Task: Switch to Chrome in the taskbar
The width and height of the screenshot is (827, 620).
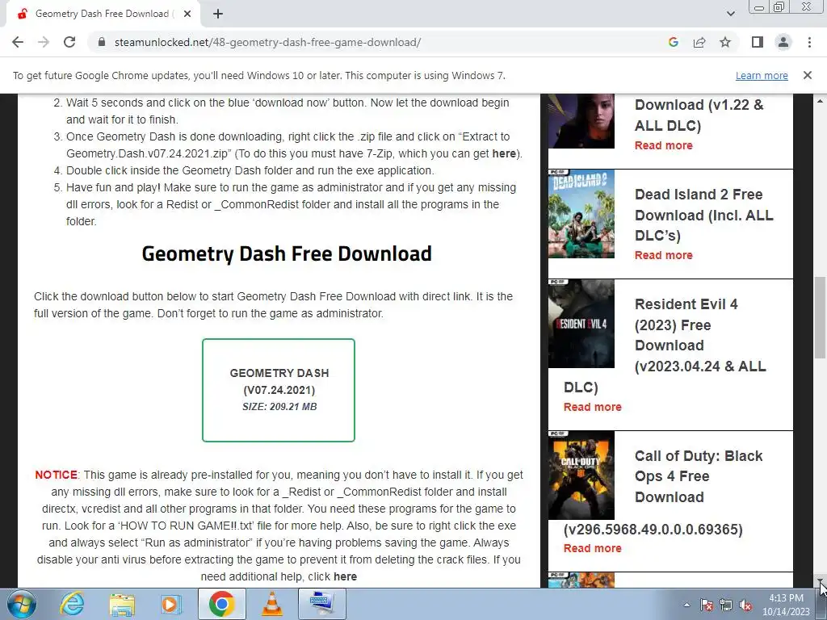Action: [x=221, y=604]
